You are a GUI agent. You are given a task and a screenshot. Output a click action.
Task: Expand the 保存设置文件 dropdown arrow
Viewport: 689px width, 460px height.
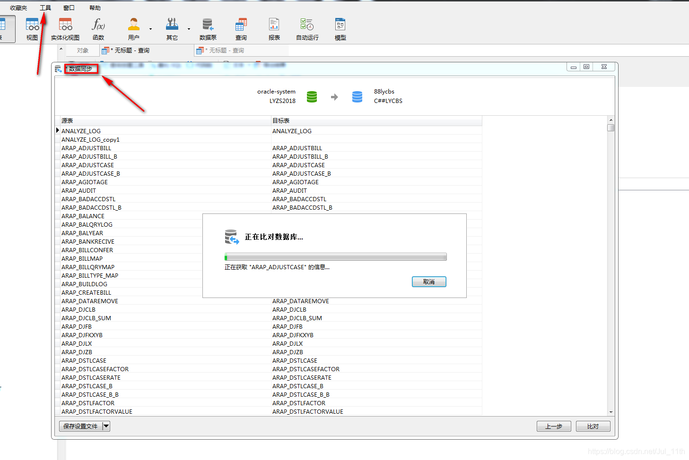tap(106, 426)
